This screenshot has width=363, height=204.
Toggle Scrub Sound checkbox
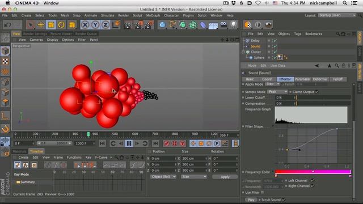tap(284, 199)
